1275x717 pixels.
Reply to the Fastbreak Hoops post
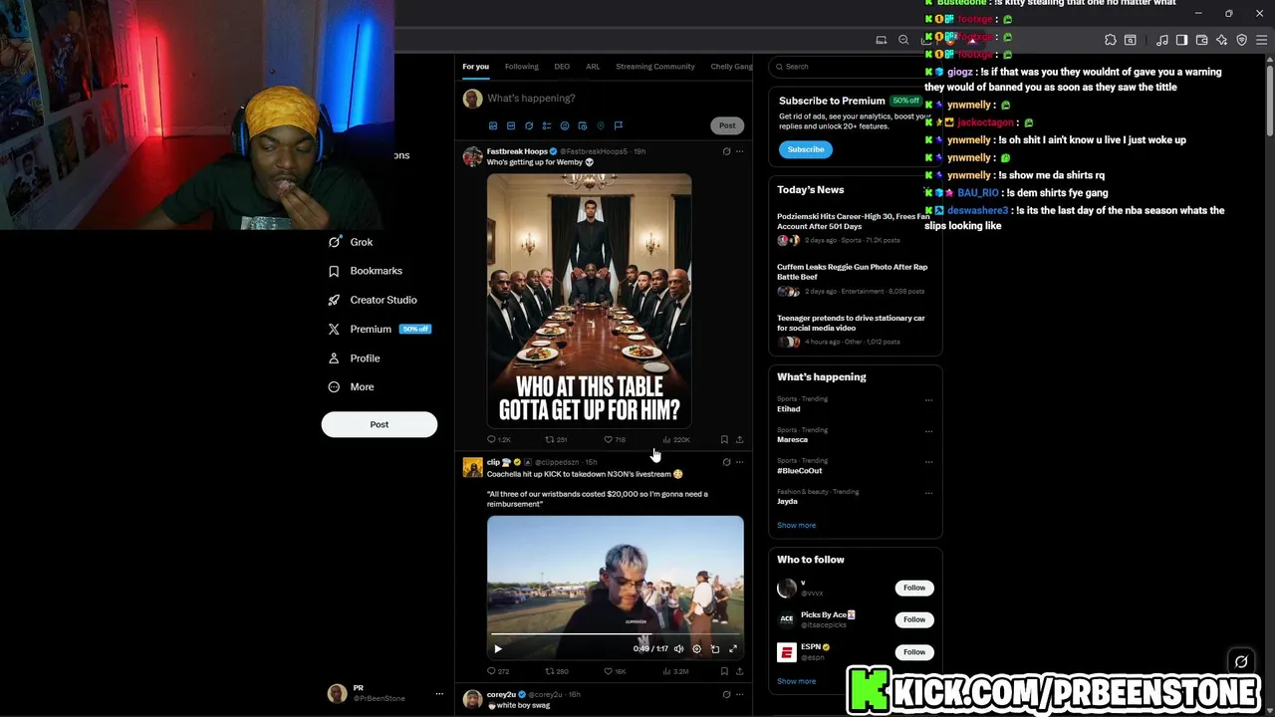click(x=499, y=439)
